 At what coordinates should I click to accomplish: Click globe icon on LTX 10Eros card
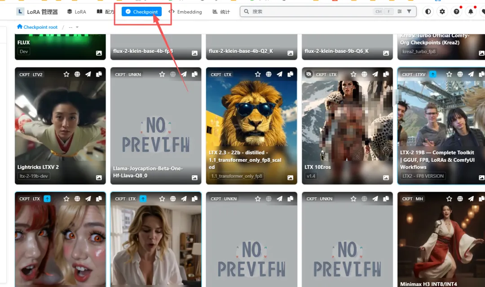(x=364, y=74)
